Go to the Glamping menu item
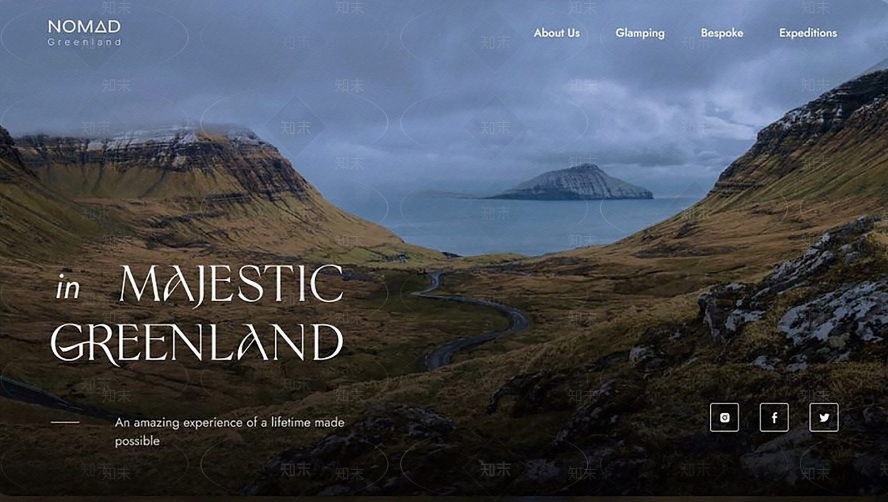The image size is (888, 502). pyautogui.click(x=639, y=33)
